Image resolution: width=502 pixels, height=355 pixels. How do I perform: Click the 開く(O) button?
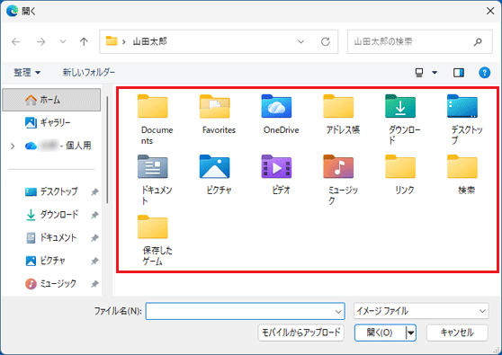380,333
